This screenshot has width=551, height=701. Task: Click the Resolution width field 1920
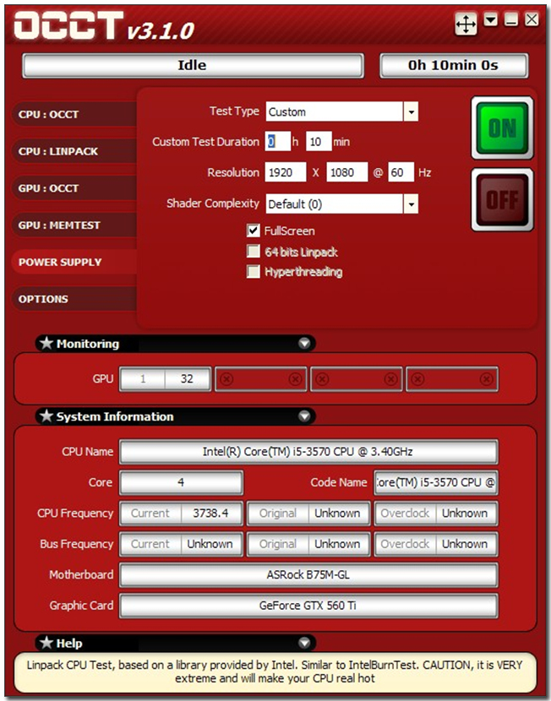pos(286,172)
